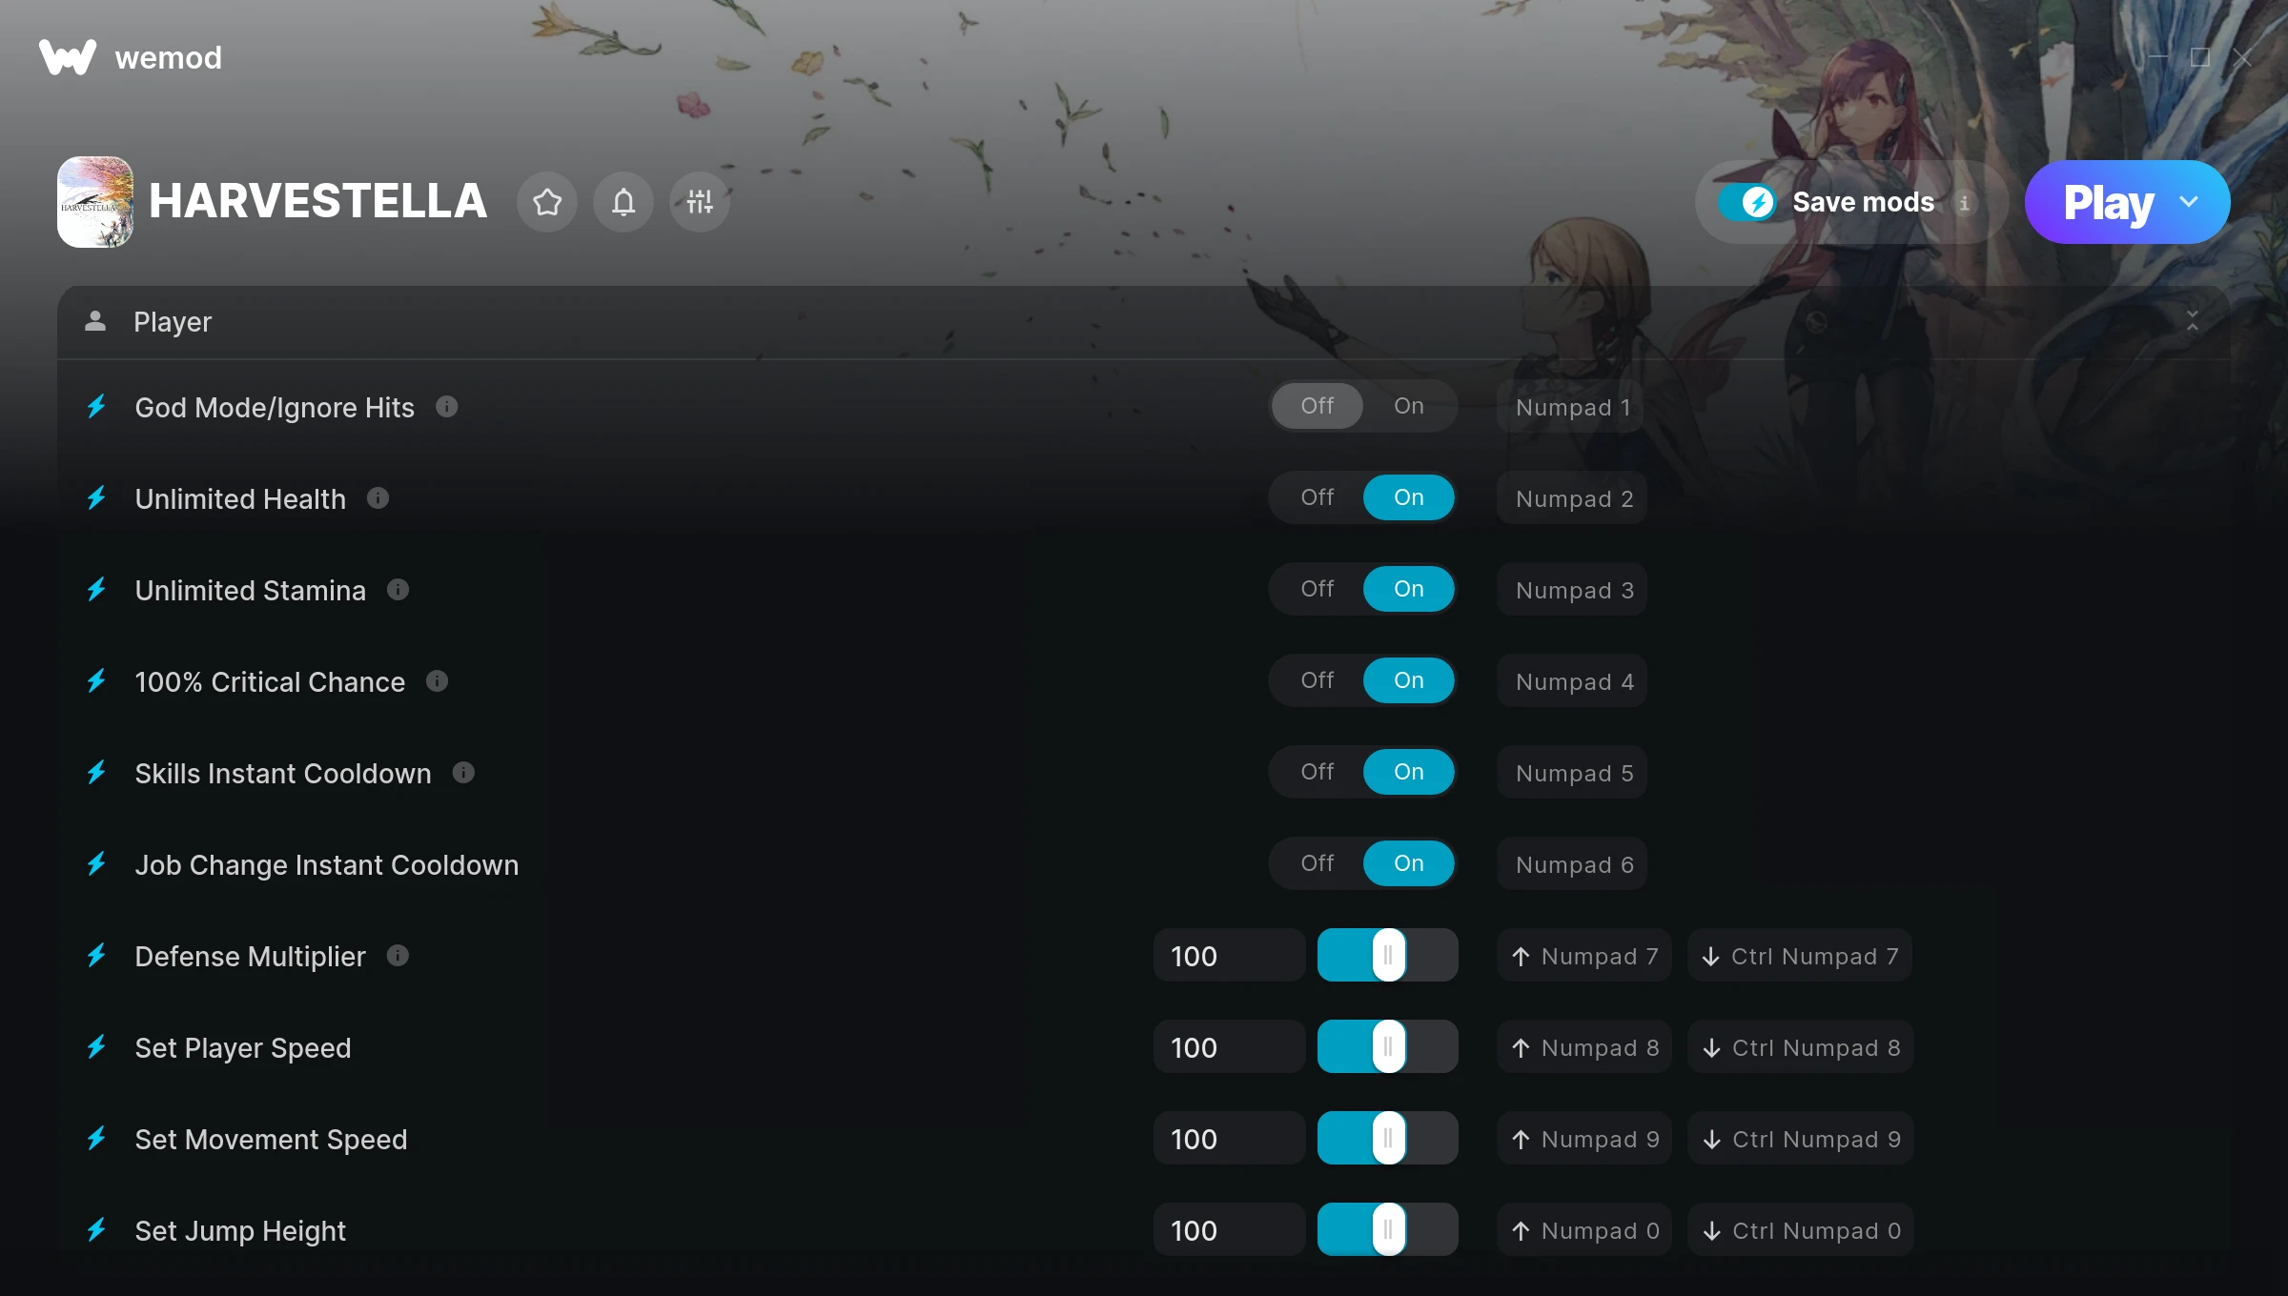Open the notifications bell icon
The image size is (2288, 1296).
pos(623,202)
